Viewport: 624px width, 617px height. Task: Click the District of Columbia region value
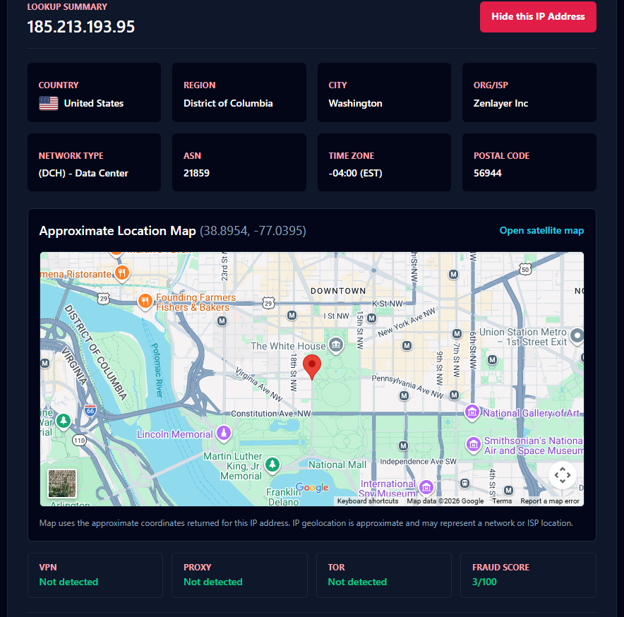coord(228,104)
